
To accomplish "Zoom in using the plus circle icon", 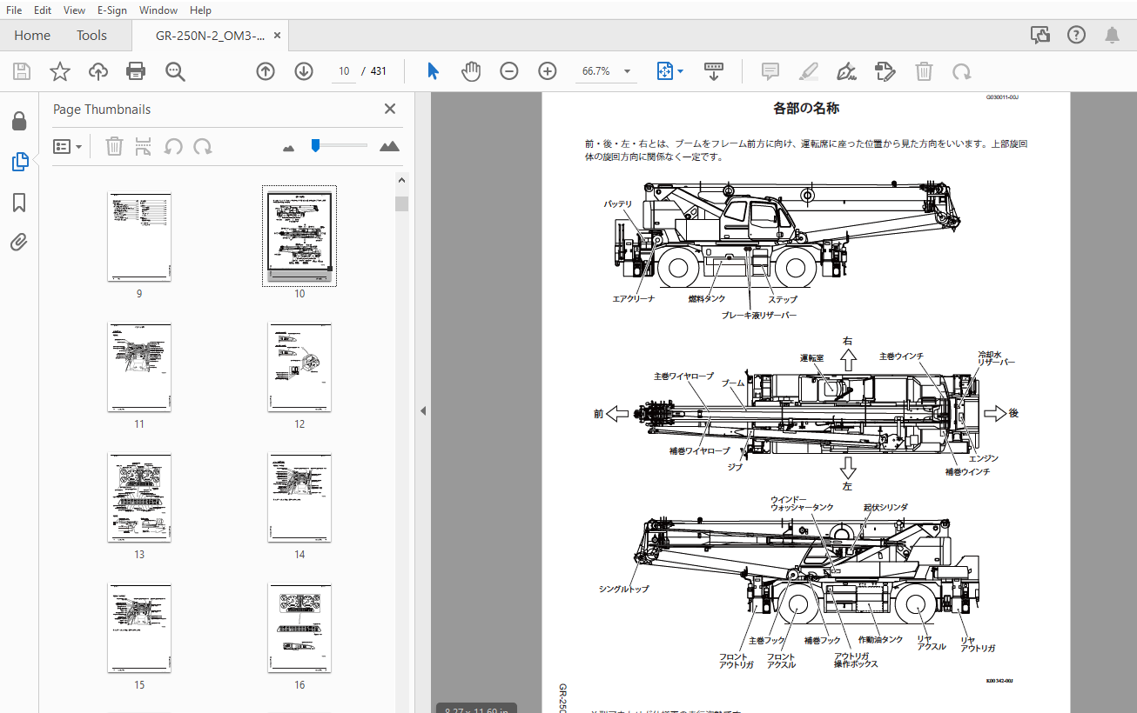I will (x=547, y=71).
